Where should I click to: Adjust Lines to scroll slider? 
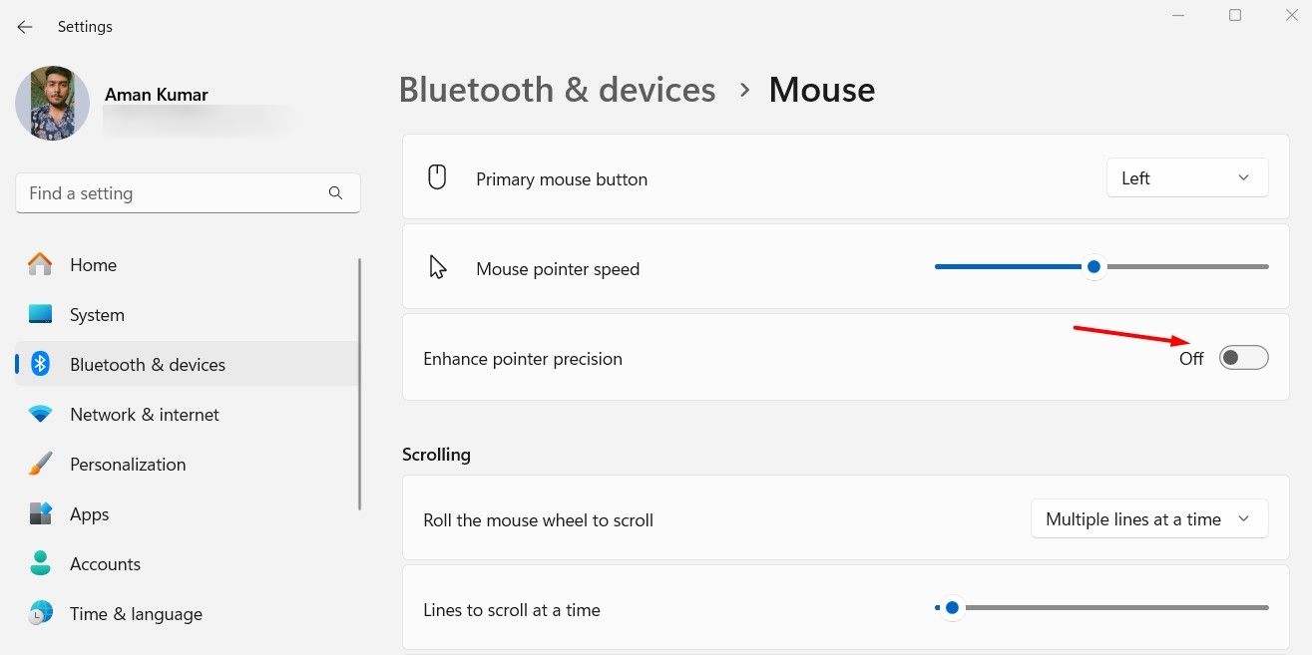(x=952, y=607)
